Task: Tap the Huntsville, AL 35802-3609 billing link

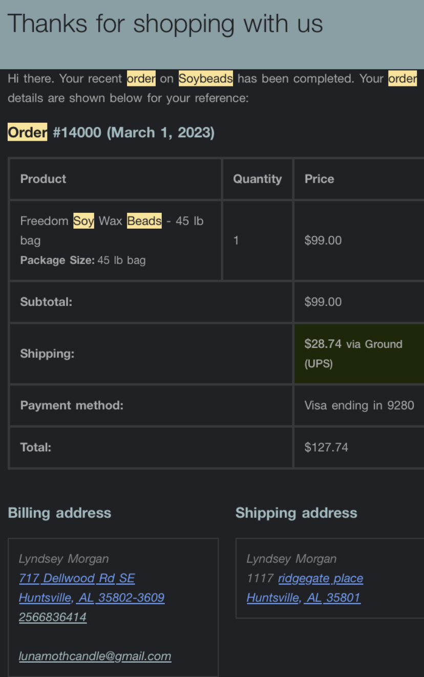Action: [92, 598]
